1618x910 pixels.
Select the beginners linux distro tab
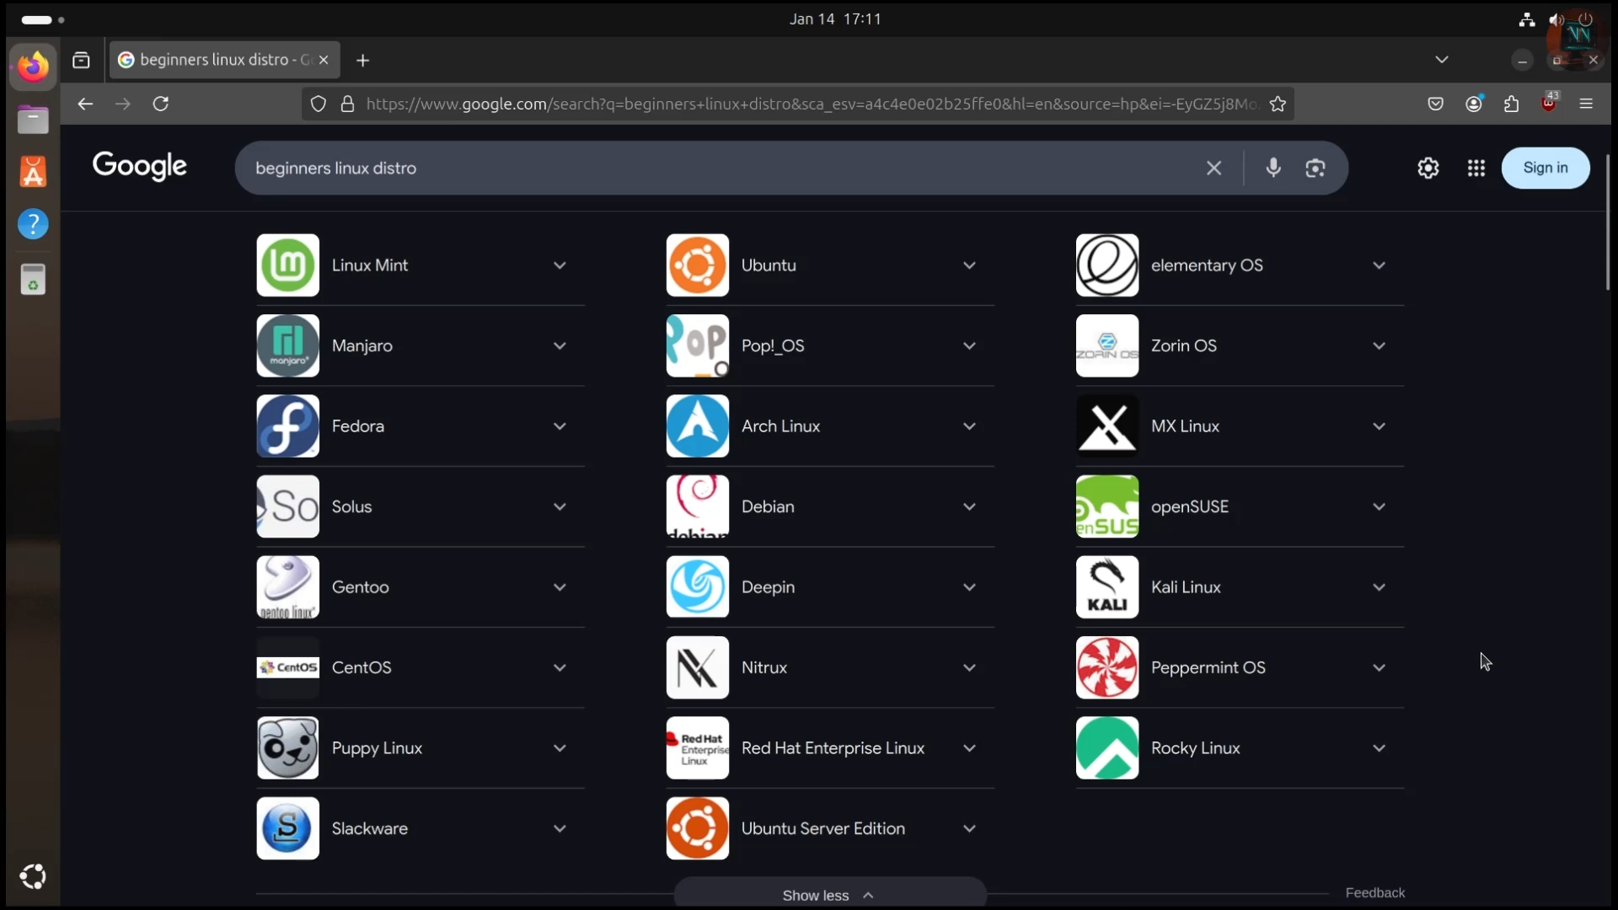[x=215, y=60]
